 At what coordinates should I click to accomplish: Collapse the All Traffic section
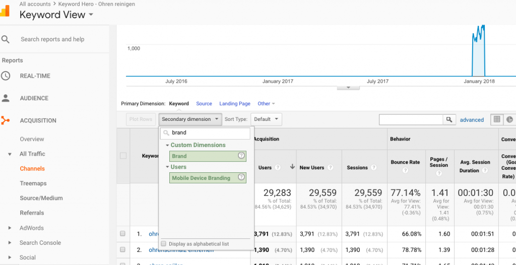coord(10,154)
